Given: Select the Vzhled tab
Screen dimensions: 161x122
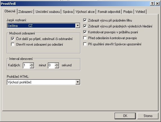Looking at the screenshot, I should (x=140, y=12).
